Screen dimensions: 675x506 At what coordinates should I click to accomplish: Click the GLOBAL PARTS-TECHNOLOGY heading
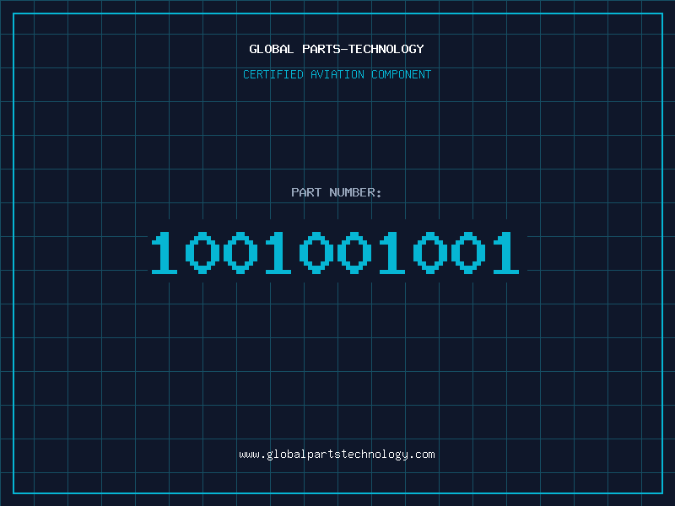[337, 49]
